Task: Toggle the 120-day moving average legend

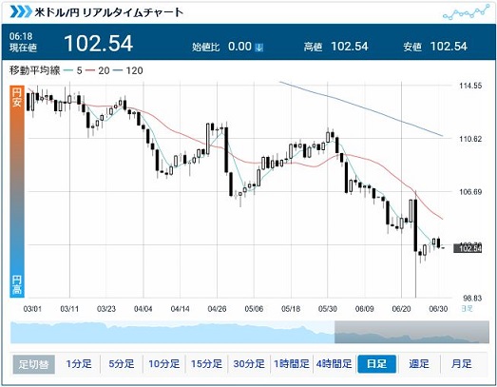Action: (x=127, y=70)
